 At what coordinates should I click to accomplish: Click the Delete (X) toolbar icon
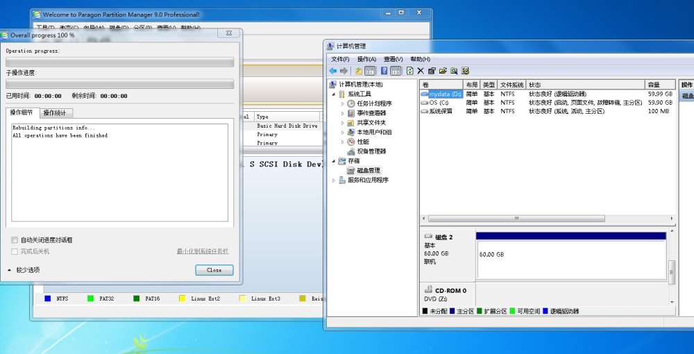pyautogui.click(x=421, y=71)
